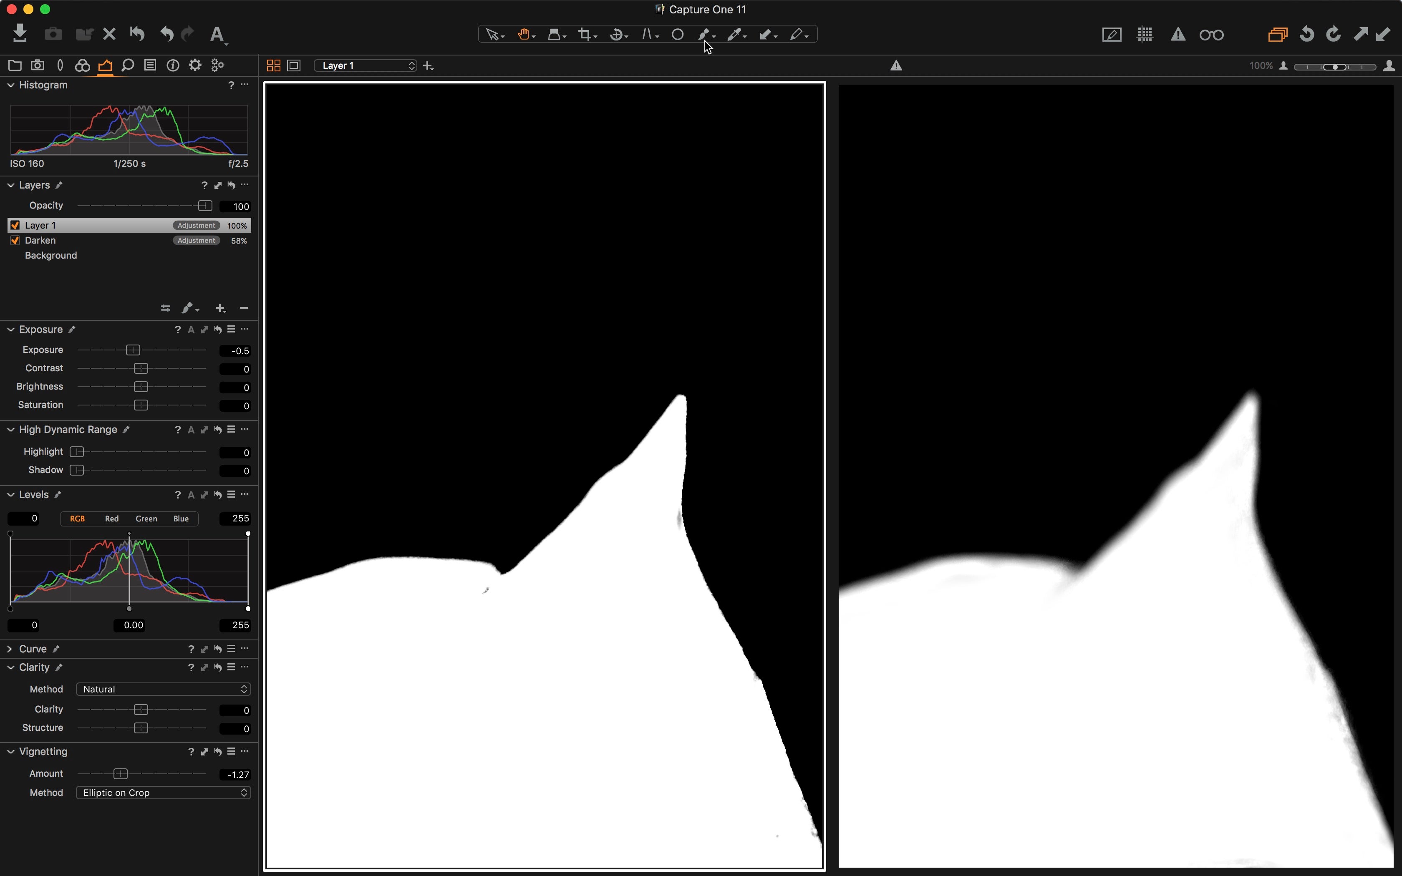This screenshot has width=1402, height=876.
Task: Click the Undo arrow in toolbar
Action: point(167,34)
